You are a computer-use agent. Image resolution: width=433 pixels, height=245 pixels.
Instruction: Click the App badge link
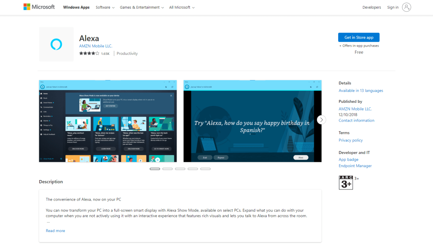tap(349, 159)
